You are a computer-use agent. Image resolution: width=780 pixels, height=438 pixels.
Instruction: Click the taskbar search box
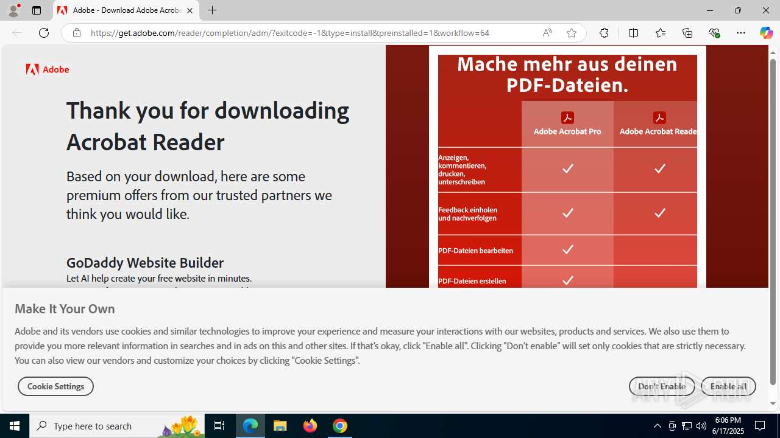[117, 426]
